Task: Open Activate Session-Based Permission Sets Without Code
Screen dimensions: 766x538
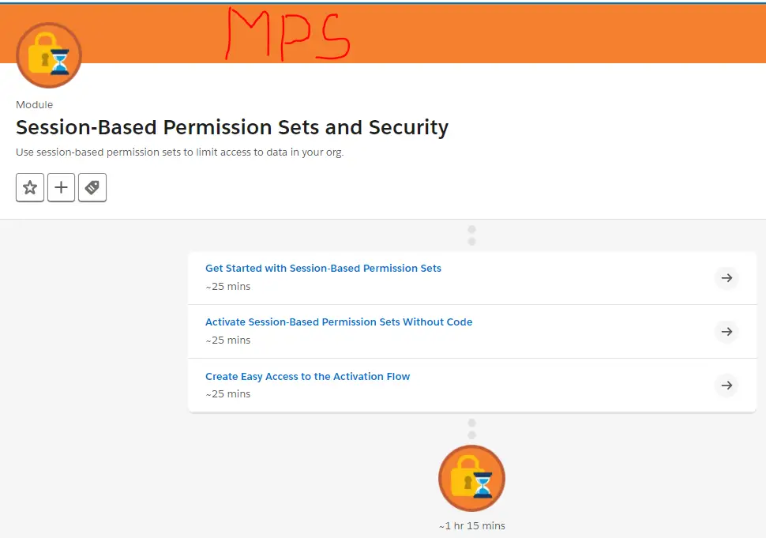Action: [x=339, y=322]
